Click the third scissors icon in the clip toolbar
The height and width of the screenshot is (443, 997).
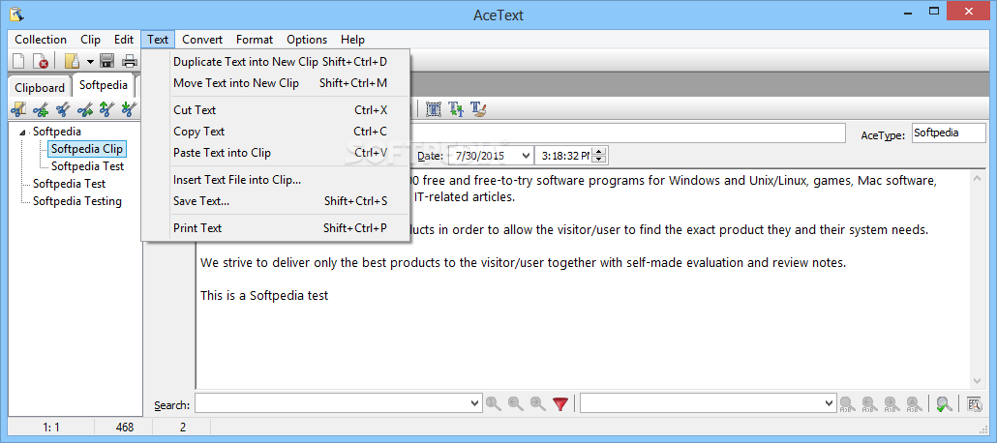click(x=62, y=109)
